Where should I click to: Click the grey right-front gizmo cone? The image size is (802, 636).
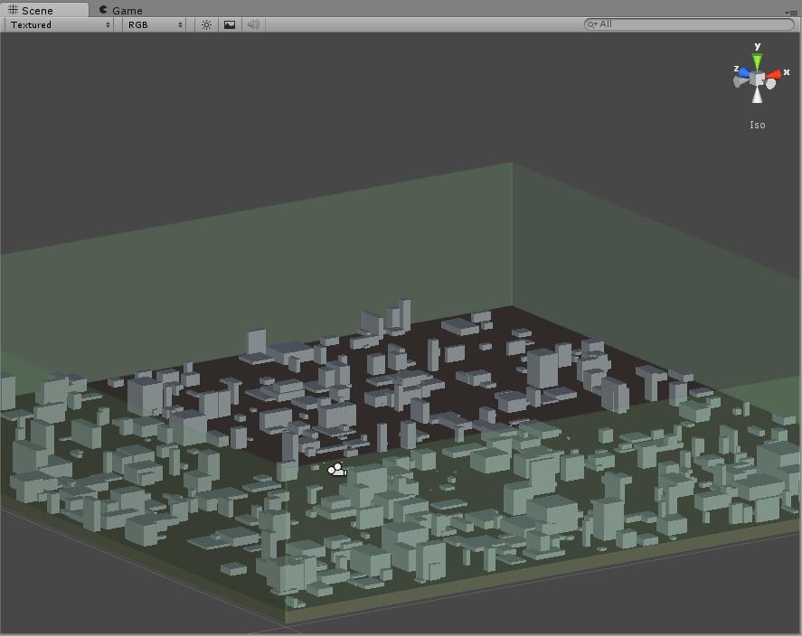point(770,84)
